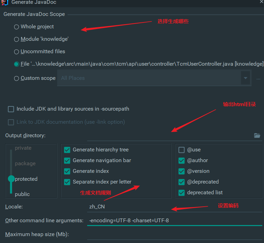
Task: Open custom scope ellipsis options
Action: point(258,79)
